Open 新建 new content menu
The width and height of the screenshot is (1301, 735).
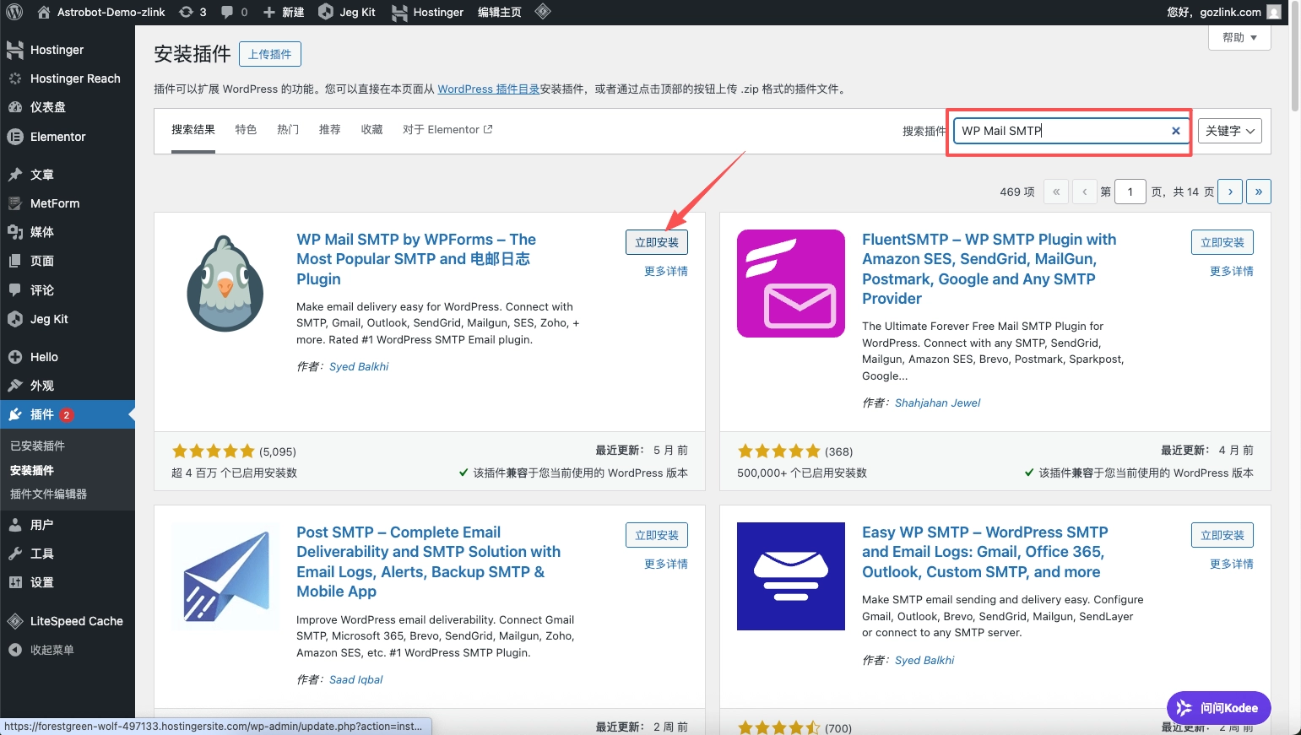tap(283, 12)
